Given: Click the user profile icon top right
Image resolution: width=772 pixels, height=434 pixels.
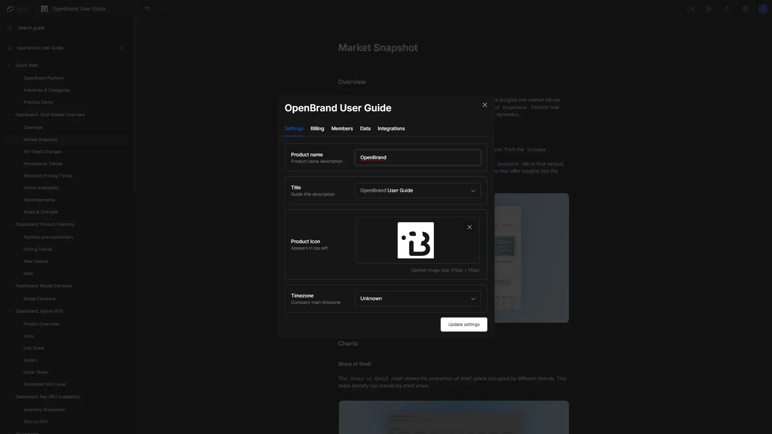Looking at the screenshot, I should coord(762,8).
